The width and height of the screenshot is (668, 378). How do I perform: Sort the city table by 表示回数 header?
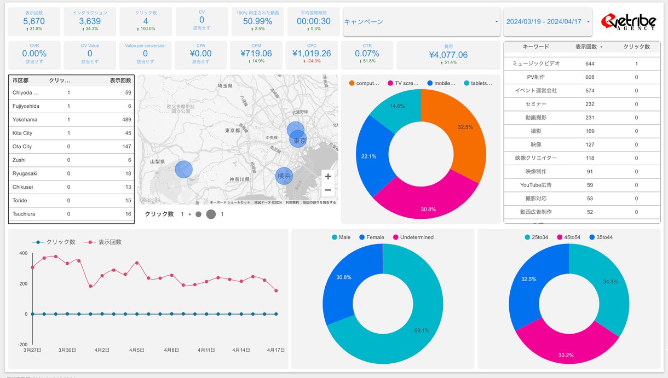coord(120,80)
